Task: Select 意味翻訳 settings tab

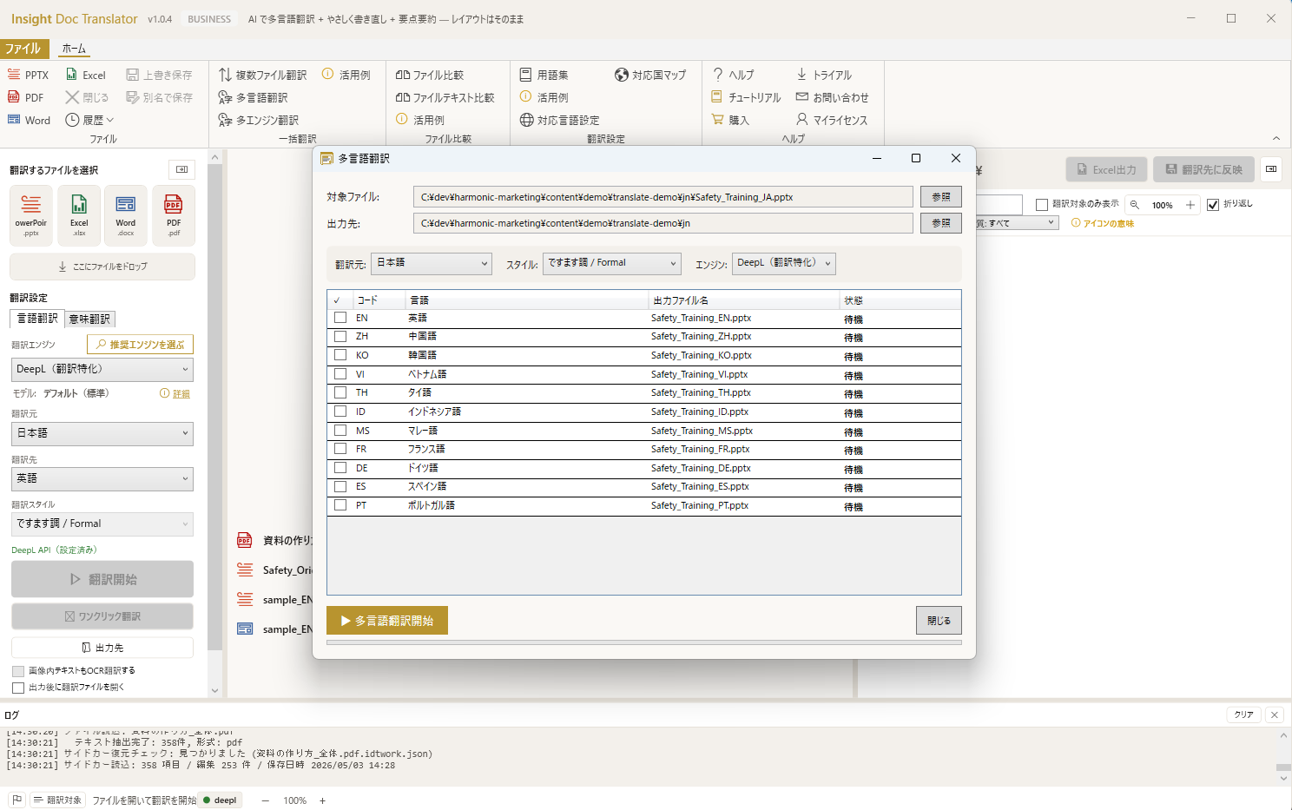Action: 89,319
